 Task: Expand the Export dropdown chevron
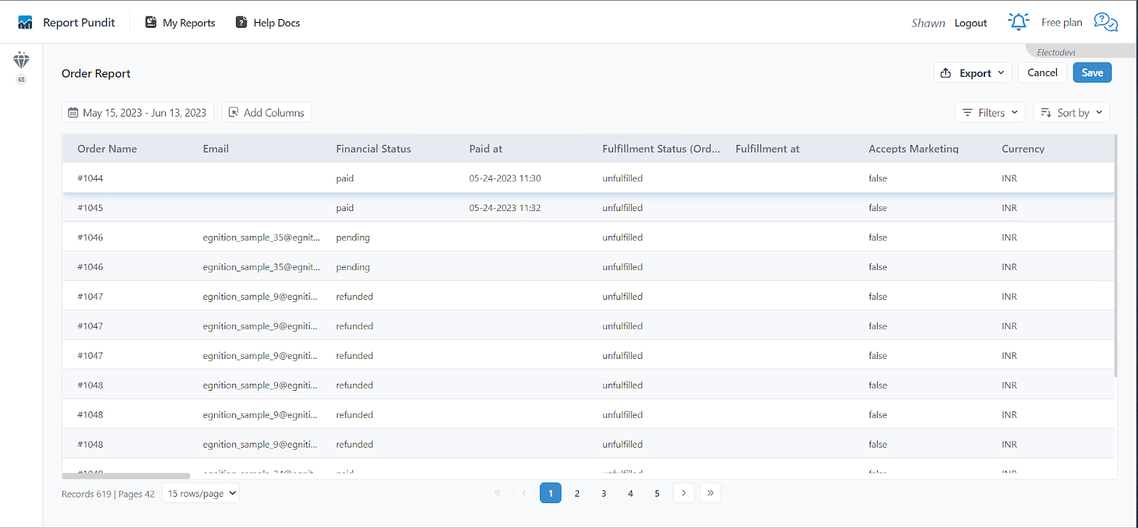(1001, 72)
